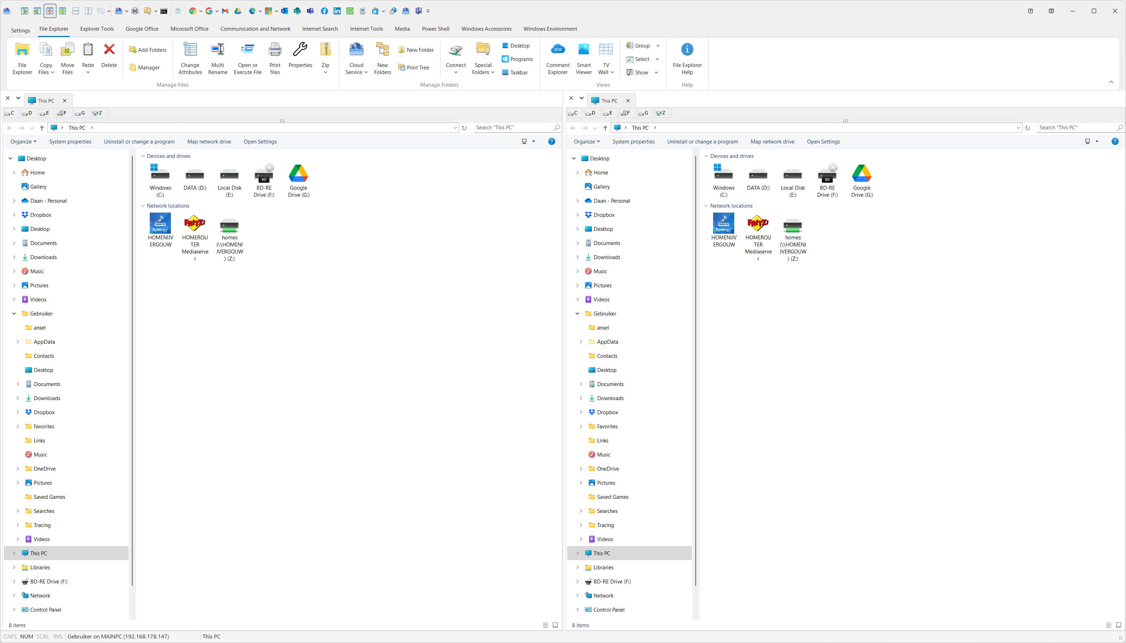Viewport: 1126px width, 643px height.
Task: Select the Explorer Tools tab
Action: 97,29
